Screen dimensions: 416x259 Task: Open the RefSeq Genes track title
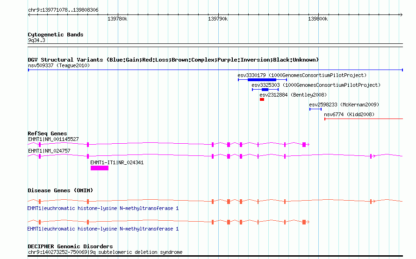(47, 133)
